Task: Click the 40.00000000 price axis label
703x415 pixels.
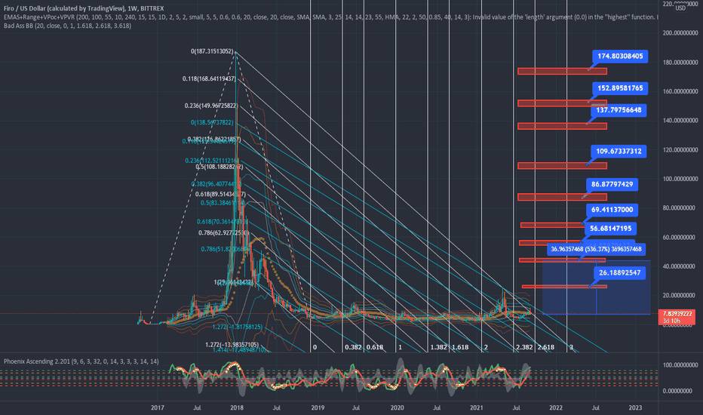Action: click(x=680, y=266)
